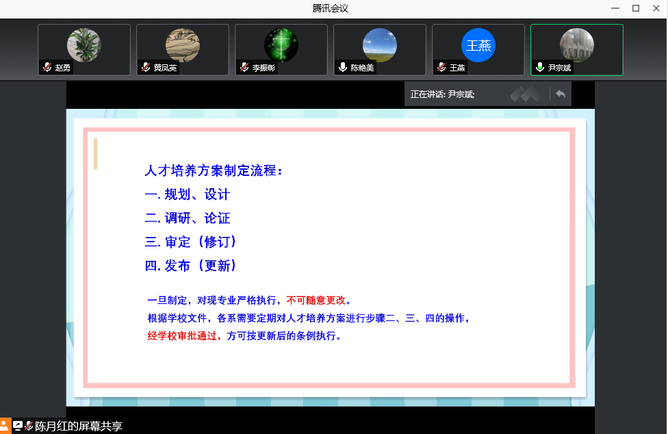Click the orange user icon at bottom left
The height and width of the screenshot is (434, 668).
[x=5, y=426]
